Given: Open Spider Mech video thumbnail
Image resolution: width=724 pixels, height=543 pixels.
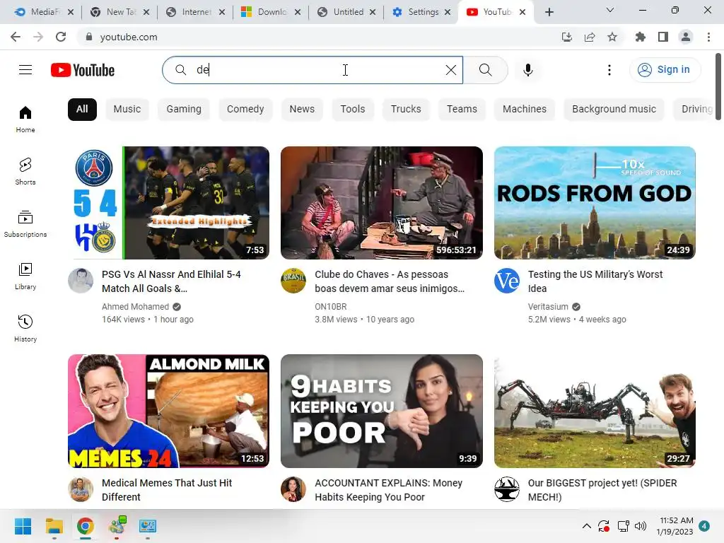Looking at the screenshot, I should click(595, 411).
